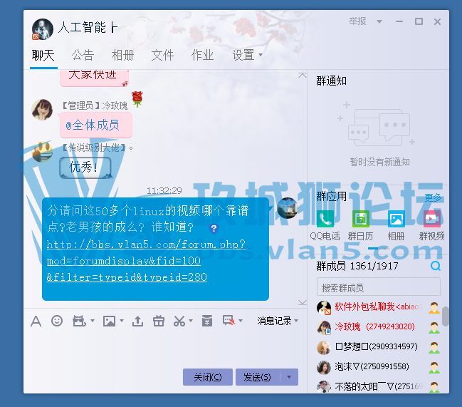This screenshot has width=462, height=407.
Task: Click the sticker/GIF icon in toolbar
Action: [x=79, y=321]
